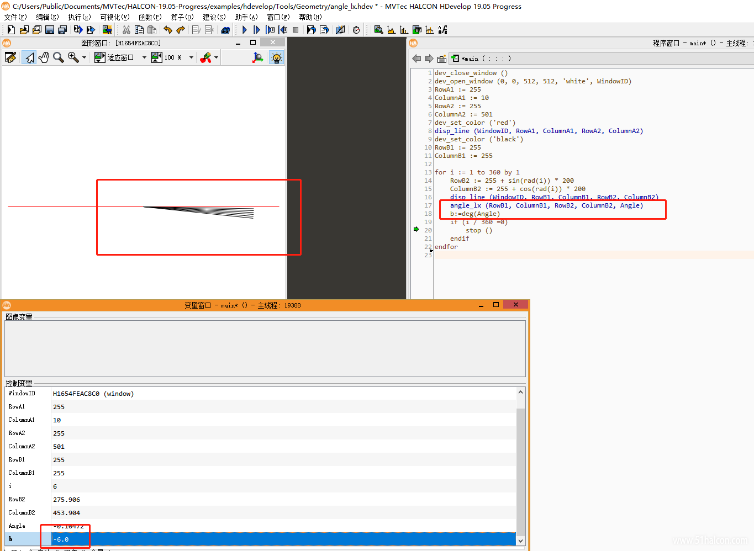Click the color palette brush icon
The width and height of the screenshot is (754, 551).
[205, 57]
